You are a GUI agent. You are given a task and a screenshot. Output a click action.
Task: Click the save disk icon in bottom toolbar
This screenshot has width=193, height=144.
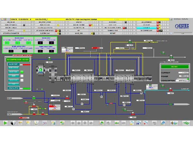pos(139,123)
